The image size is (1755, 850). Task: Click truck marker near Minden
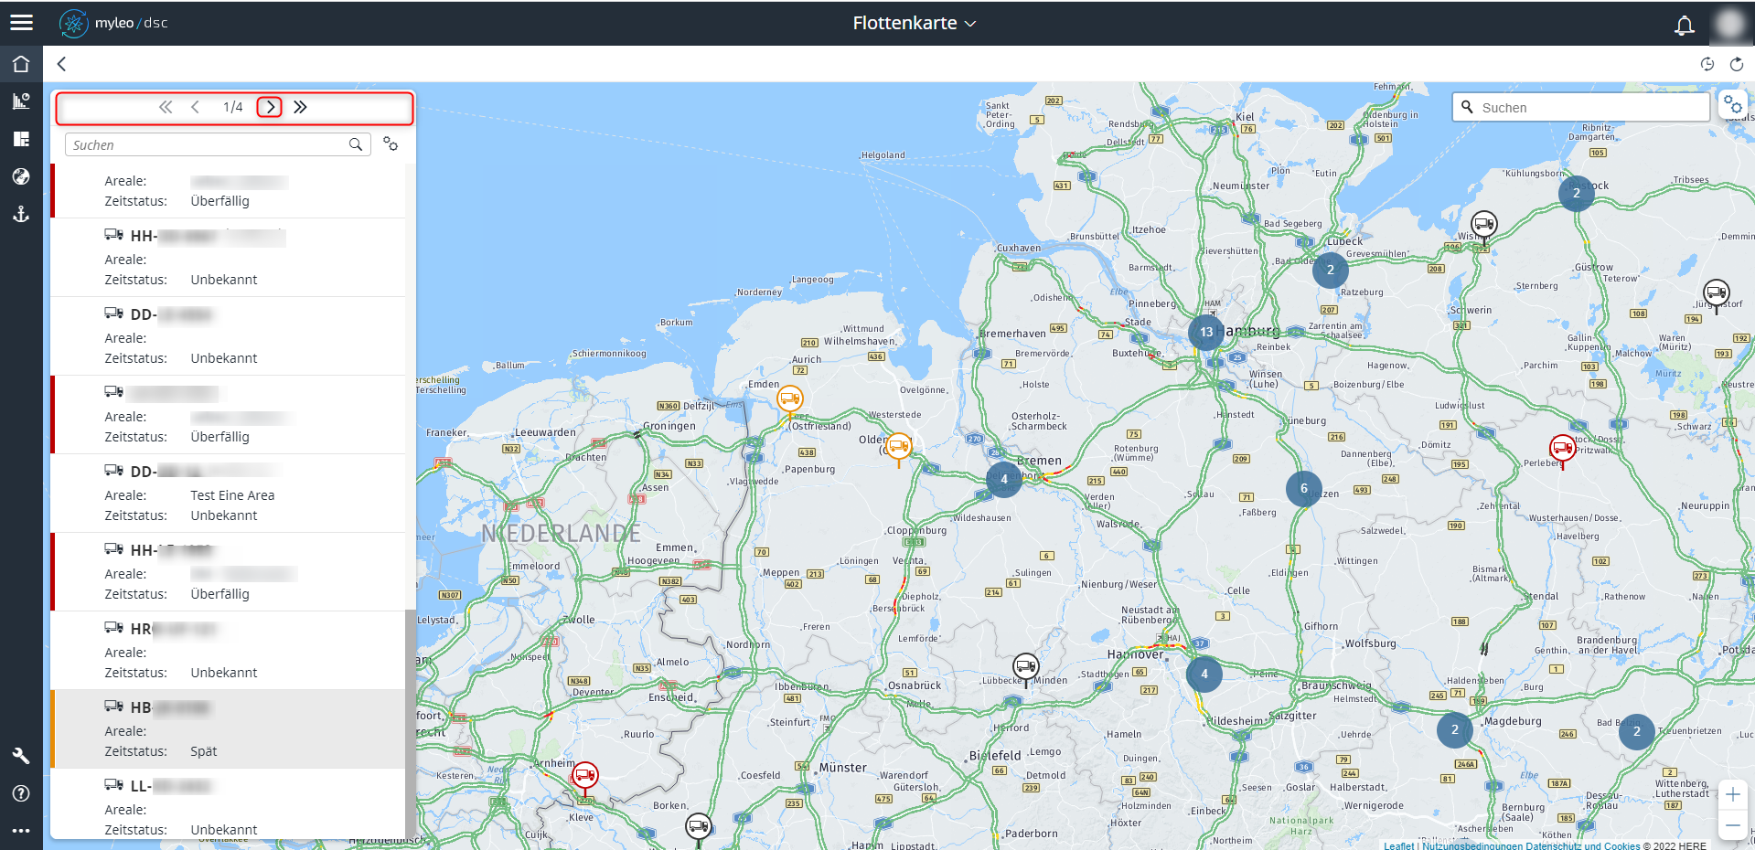1025,667
